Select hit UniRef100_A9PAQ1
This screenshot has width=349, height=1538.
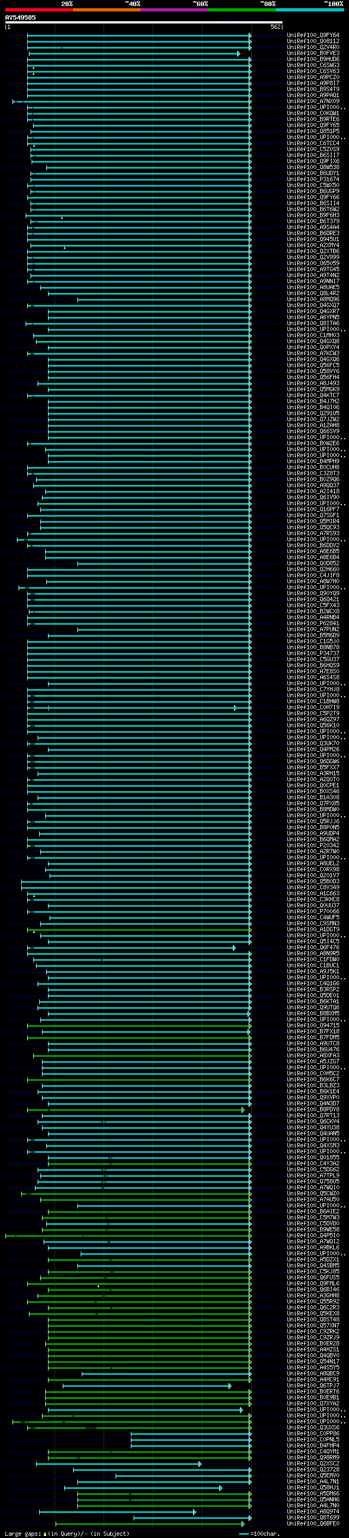tap(313, 95)
